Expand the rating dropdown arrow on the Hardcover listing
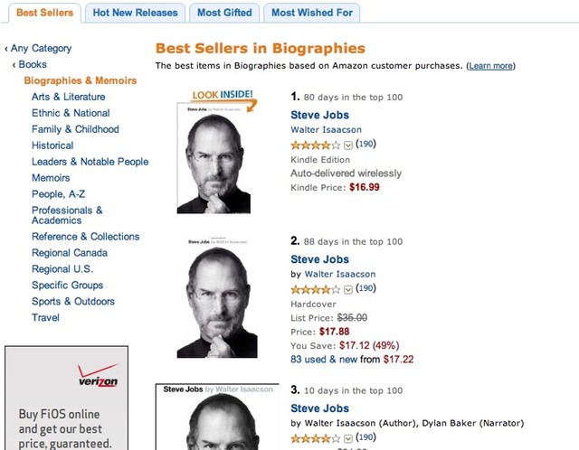This screenshot has height=450, width=579. click(x=348, y=289)
